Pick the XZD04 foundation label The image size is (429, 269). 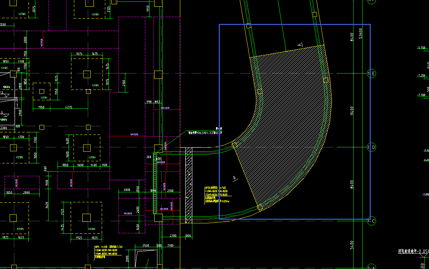pos(92,157)
